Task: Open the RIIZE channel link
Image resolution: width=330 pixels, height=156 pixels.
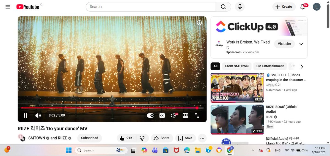Action: tap(62, 138)
